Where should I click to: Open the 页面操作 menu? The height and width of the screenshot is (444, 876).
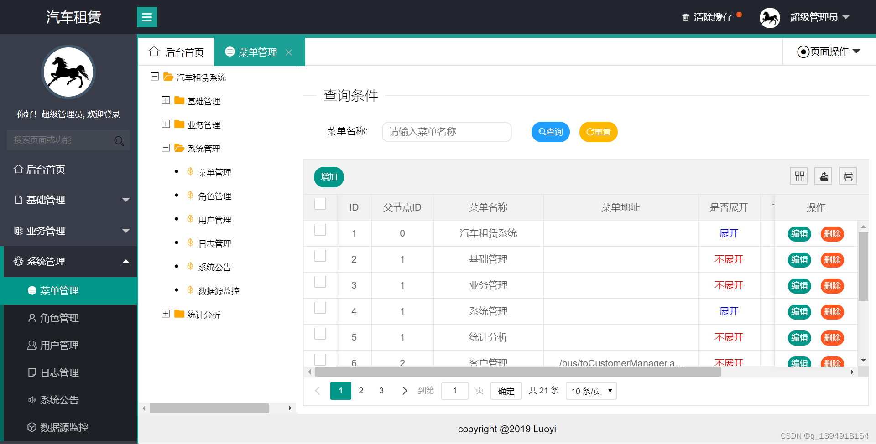[x=828, y=52]
